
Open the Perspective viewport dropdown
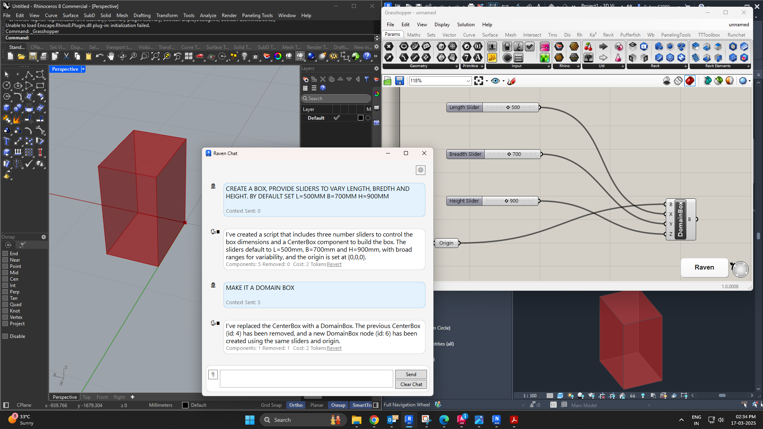pos(83,69)
